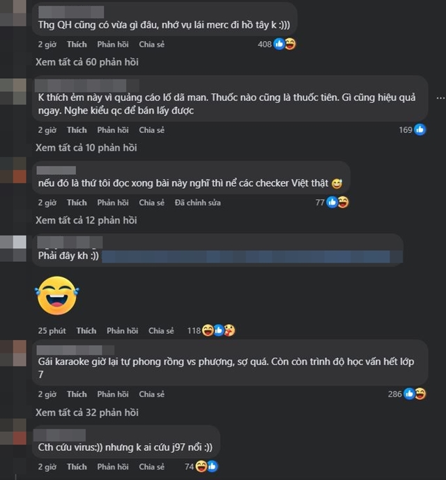Click the like icon beside 286 reactions
This screenshot has width=446, height=480.
point(409,394)
